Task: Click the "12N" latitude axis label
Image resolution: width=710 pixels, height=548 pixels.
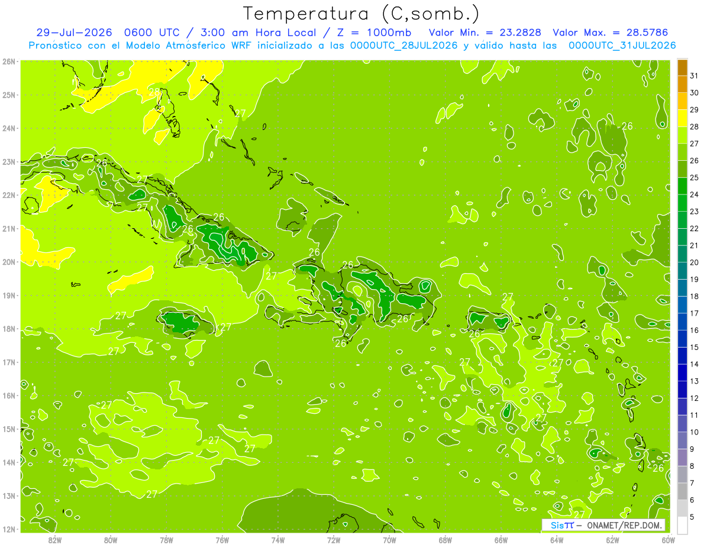Action: click(x=9, y=529)
